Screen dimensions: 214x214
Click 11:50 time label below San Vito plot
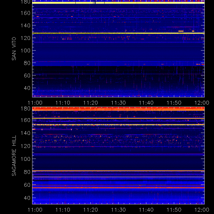click(x=174, y=103)
